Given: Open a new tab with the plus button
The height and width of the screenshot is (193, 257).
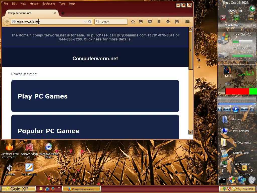Looking at the screenshot, I should point(63,13).
